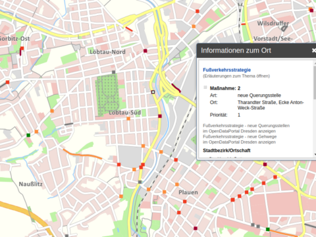This screenshot has width=316, height=237.
Task: Click the Vorstadt/See- map label
Action: (x=273, y=39)
